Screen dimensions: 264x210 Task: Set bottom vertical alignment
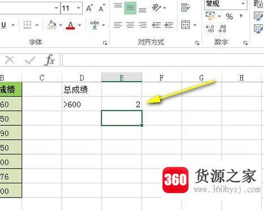143,10
